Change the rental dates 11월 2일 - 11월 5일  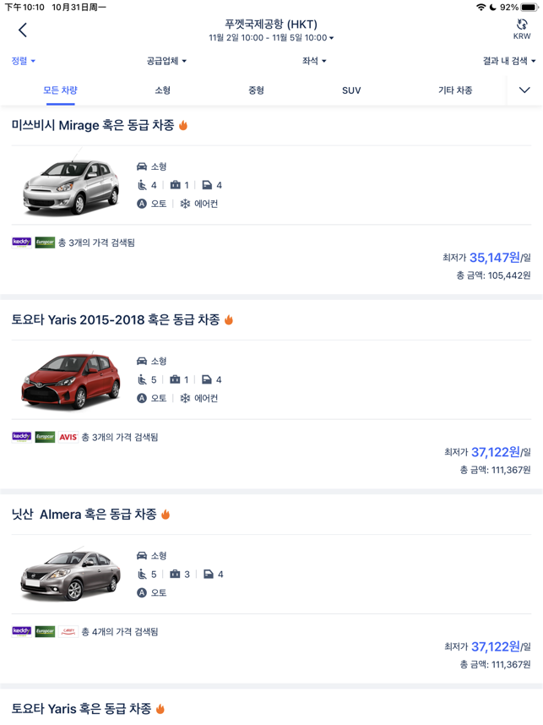coord(271,37)
